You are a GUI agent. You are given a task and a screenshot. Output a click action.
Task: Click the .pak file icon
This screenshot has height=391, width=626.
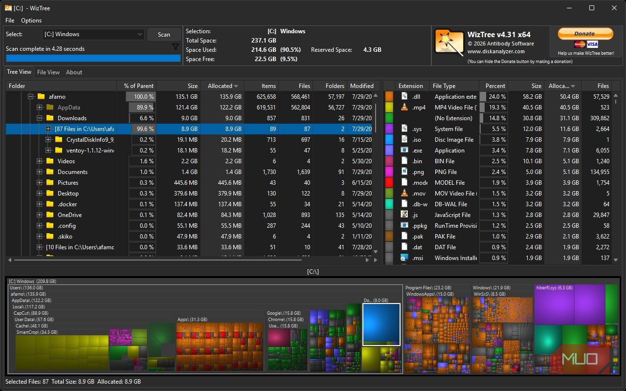[x=404, y=237]
